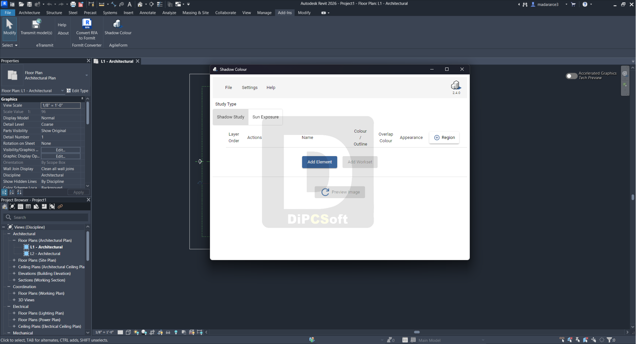Click the Project Browser search field
Viewport: 636px width, 344px height.
click(46, 217)
